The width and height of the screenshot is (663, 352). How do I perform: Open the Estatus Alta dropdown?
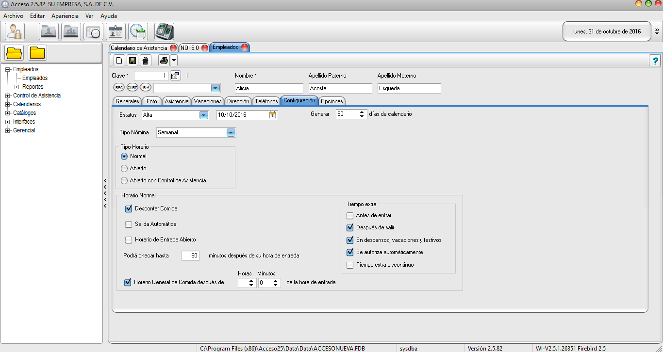coord(204,115)
